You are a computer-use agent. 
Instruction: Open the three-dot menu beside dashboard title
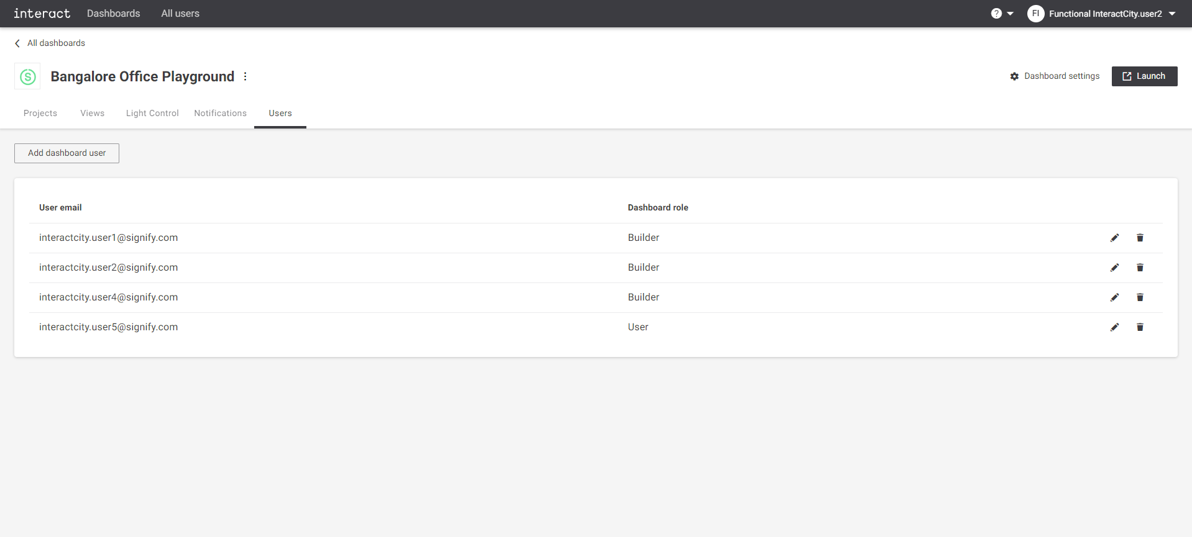tap(245, 76)
